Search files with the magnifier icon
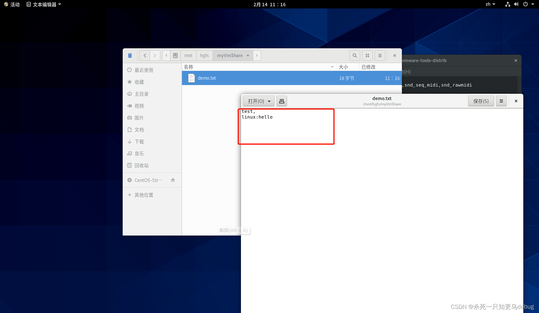 [x=355, y=56]
